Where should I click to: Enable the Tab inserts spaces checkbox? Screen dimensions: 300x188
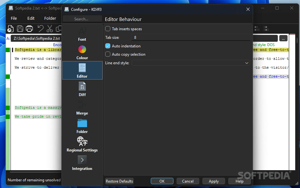[107, 29]
